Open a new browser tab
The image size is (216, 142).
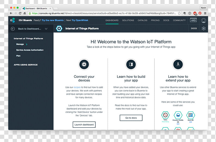(56, 8)
